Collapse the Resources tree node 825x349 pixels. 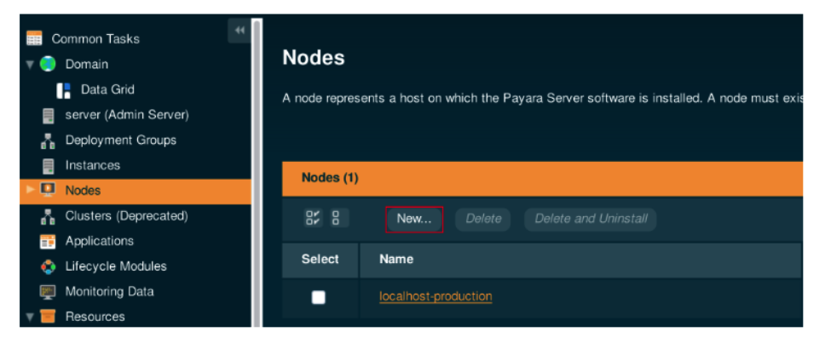[x=30, y=317]
